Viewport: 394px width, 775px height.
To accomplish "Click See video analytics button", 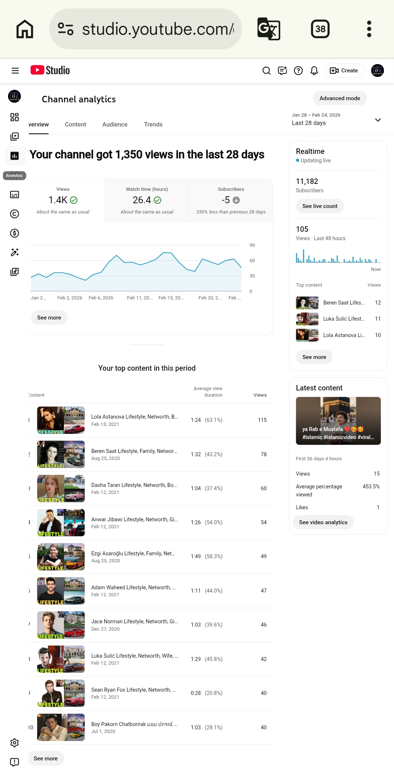I will 323,522.
